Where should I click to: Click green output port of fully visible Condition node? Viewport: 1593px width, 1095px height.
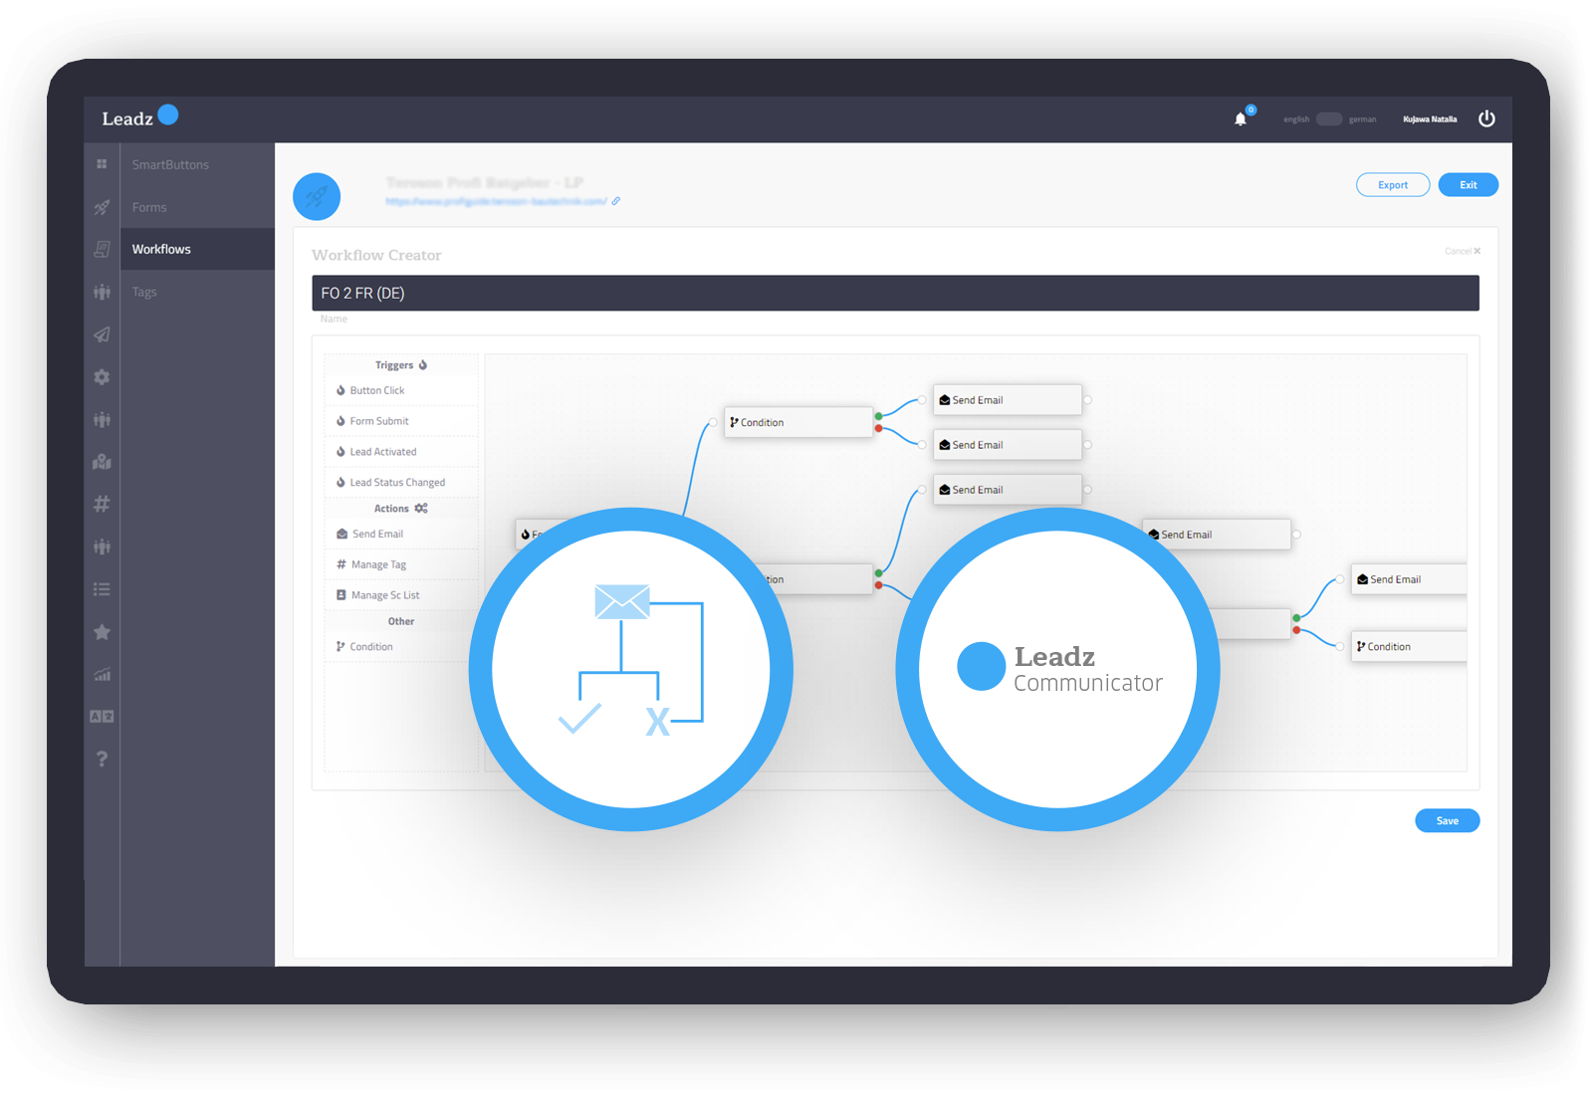click(878, 416)
